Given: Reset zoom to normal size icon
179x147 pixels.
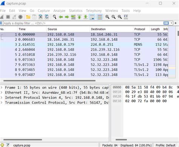Looking at the screenshot, I should (120, 17).
